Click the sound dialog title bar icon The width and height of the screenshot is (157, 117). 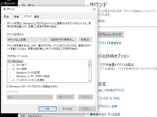point(4,9)
